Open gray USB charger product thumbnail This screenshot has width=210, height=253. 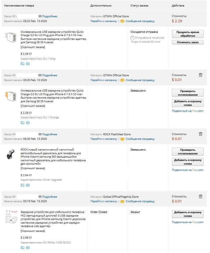[11, 37]
